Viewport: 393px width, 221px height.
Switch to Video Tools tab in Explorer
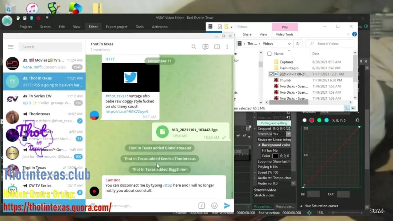point(285,34)
